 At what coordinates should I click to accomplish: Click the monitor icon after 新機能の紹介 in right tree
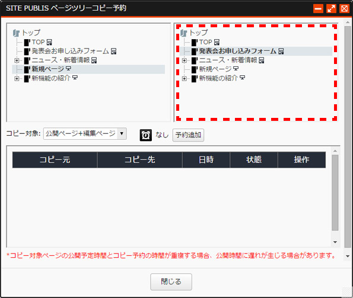pos(242,78)
